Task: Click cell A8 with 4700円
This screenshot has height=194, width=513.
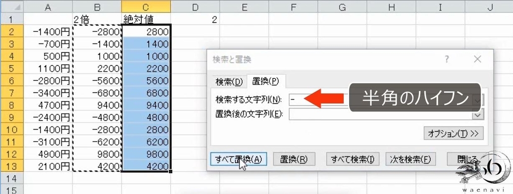Action: [x=48, y=105]
